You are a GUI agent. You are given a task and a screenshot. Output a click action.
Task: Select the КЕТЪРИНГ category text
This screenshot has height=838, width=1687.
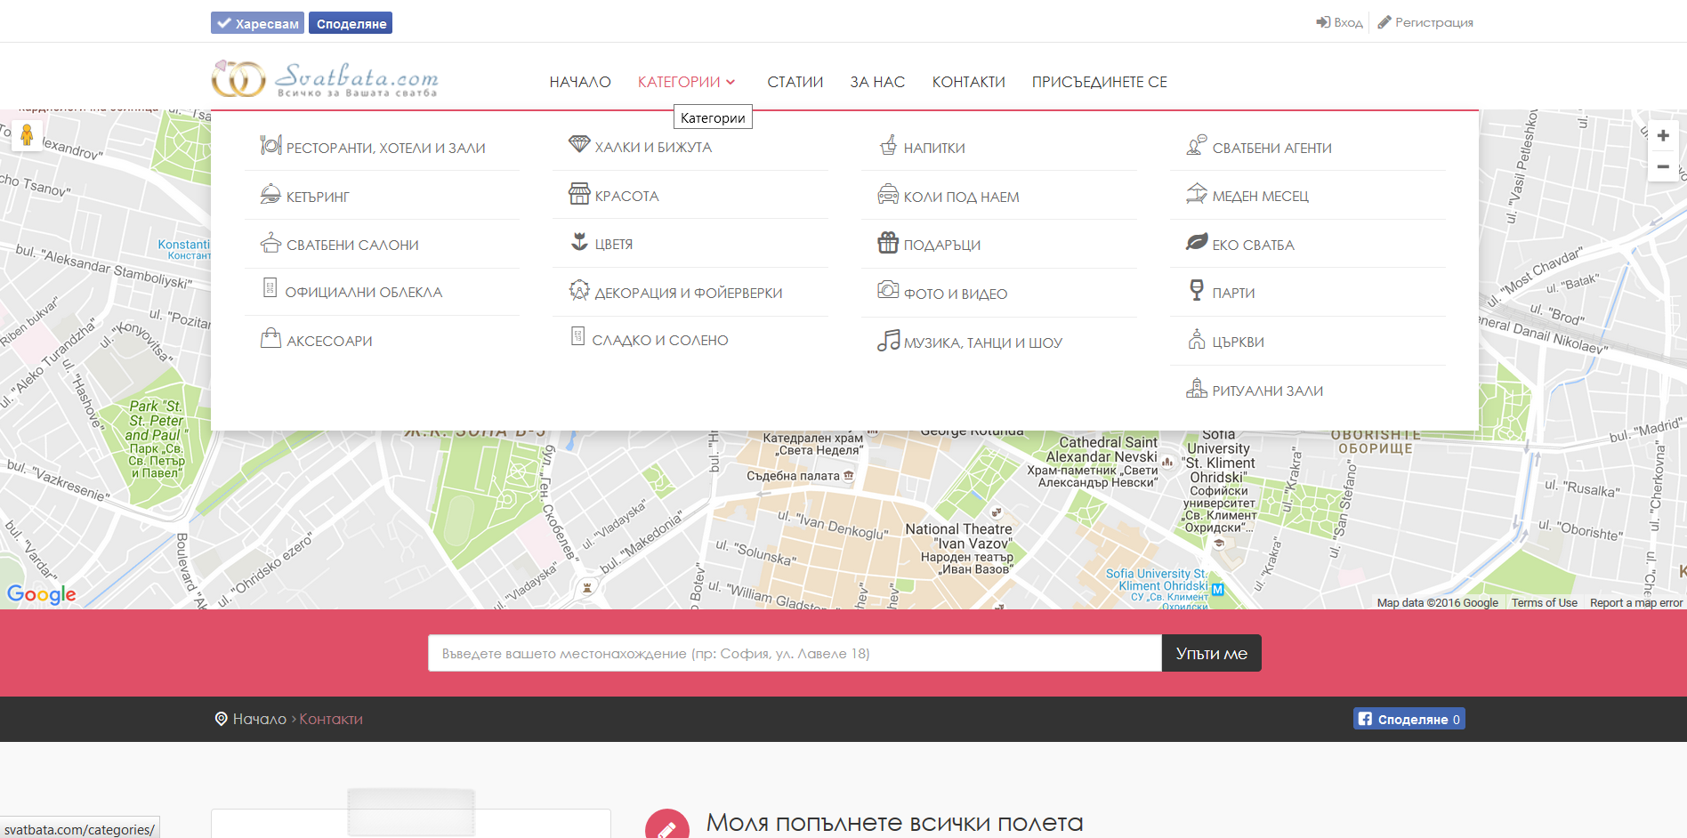[318, 197]
